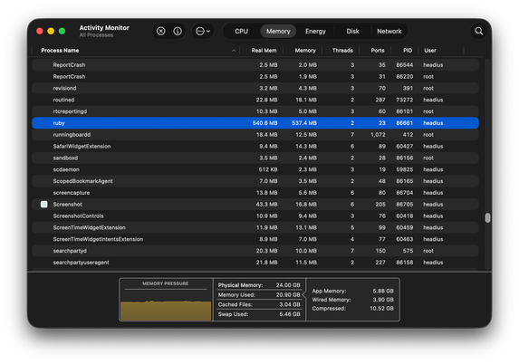The width and height of the screenshot is (519, 364).
Task: Open the ellipsis action menu dropdown
Action: coord(203,31)
